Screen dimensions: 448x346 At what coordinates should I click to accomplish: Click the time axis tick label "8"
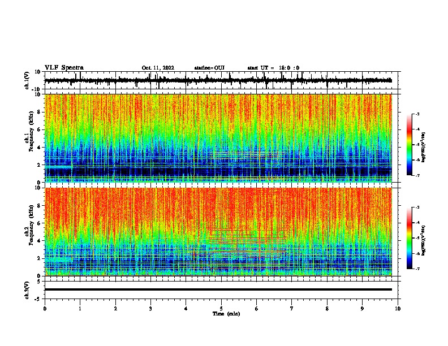(x=327, y=309)
